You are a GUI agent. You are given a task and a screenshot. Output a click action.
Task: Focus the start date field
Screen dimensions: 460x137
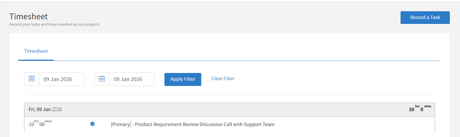click(x=61, y=79)
